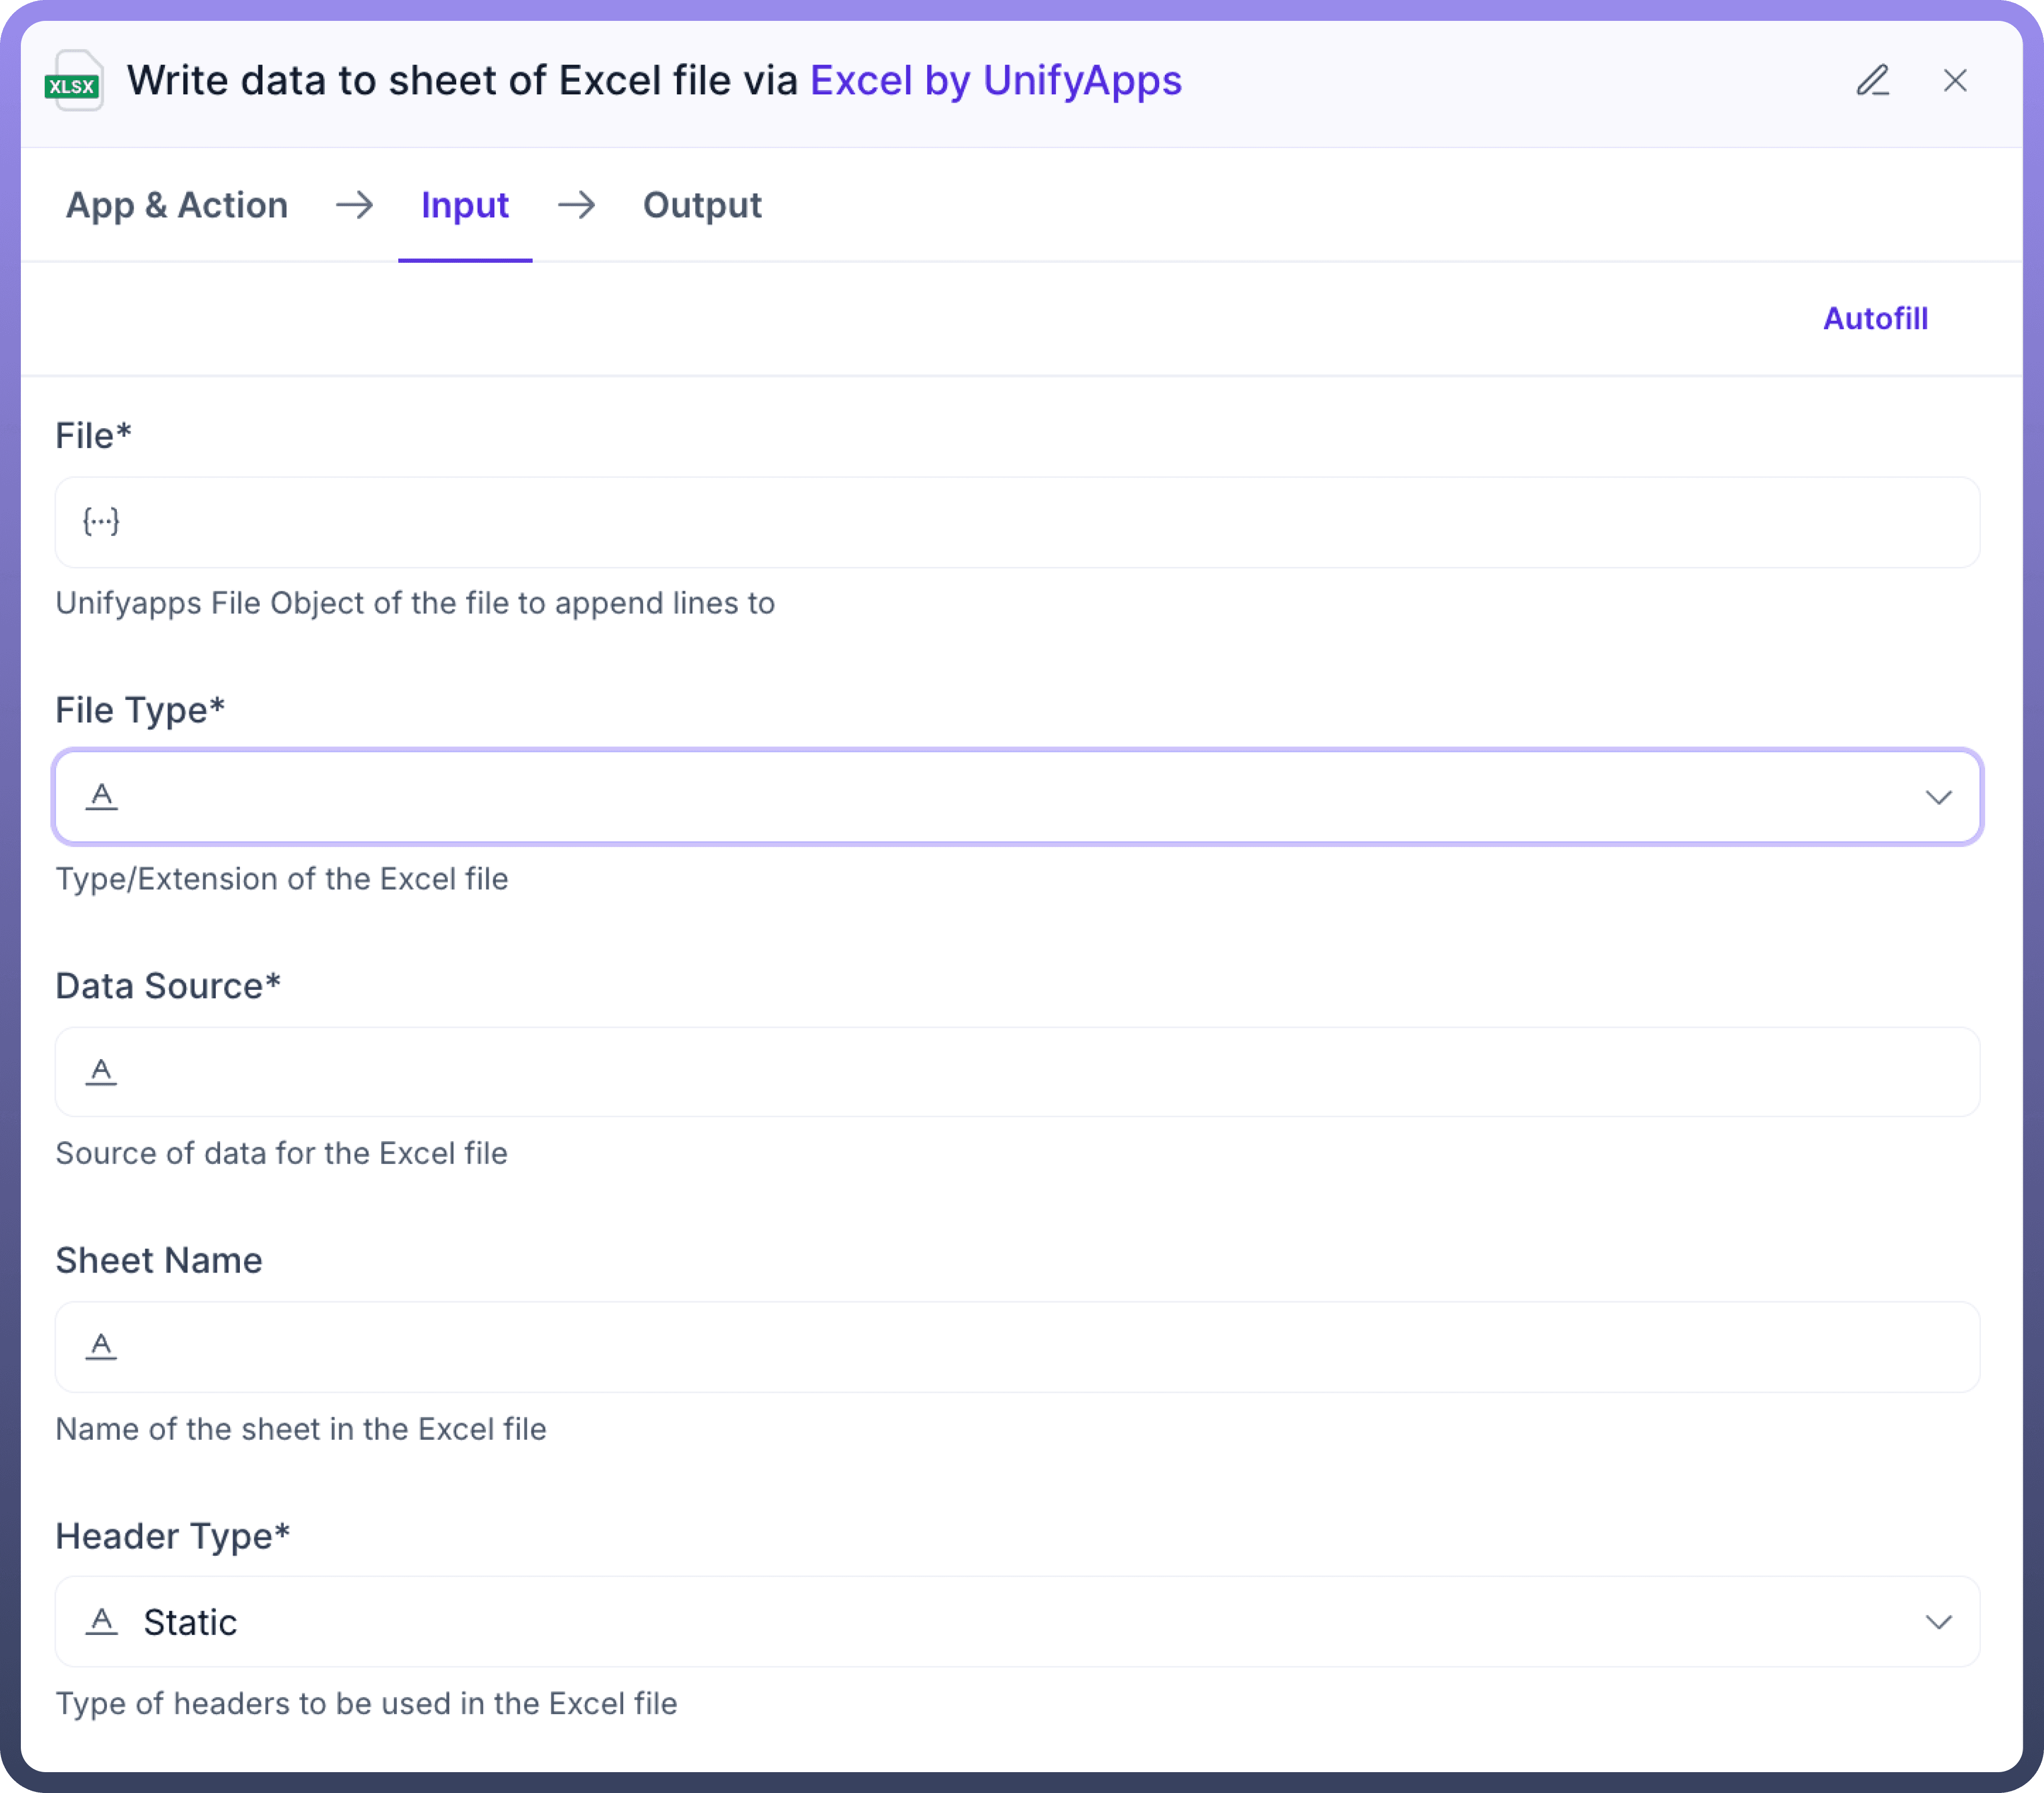
Task: Click text type icon beside Static value
Action: coord(101,1621)
